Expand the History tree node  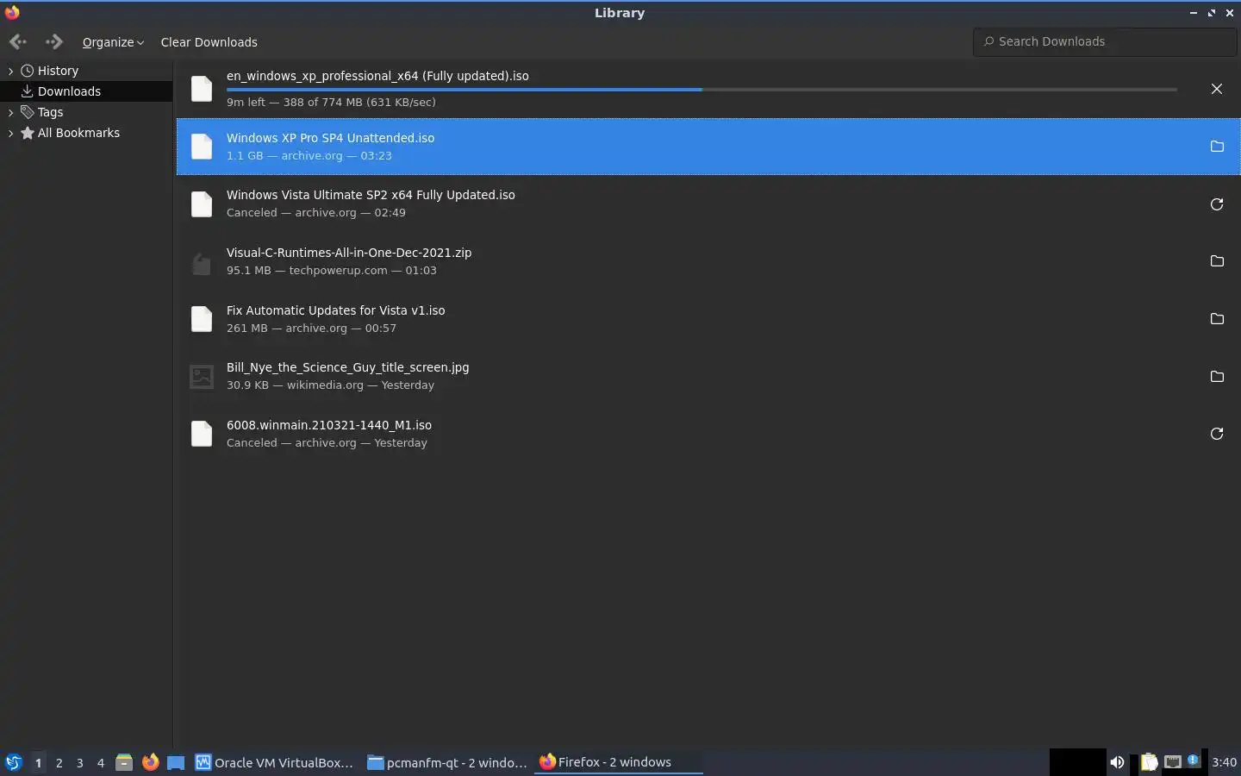[x=10, y=71]
